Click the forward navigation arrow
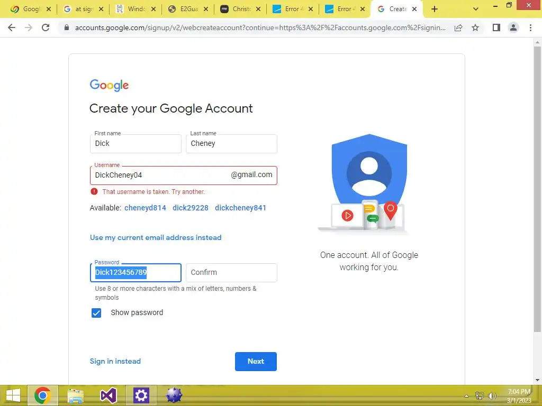 click(29, 27)
